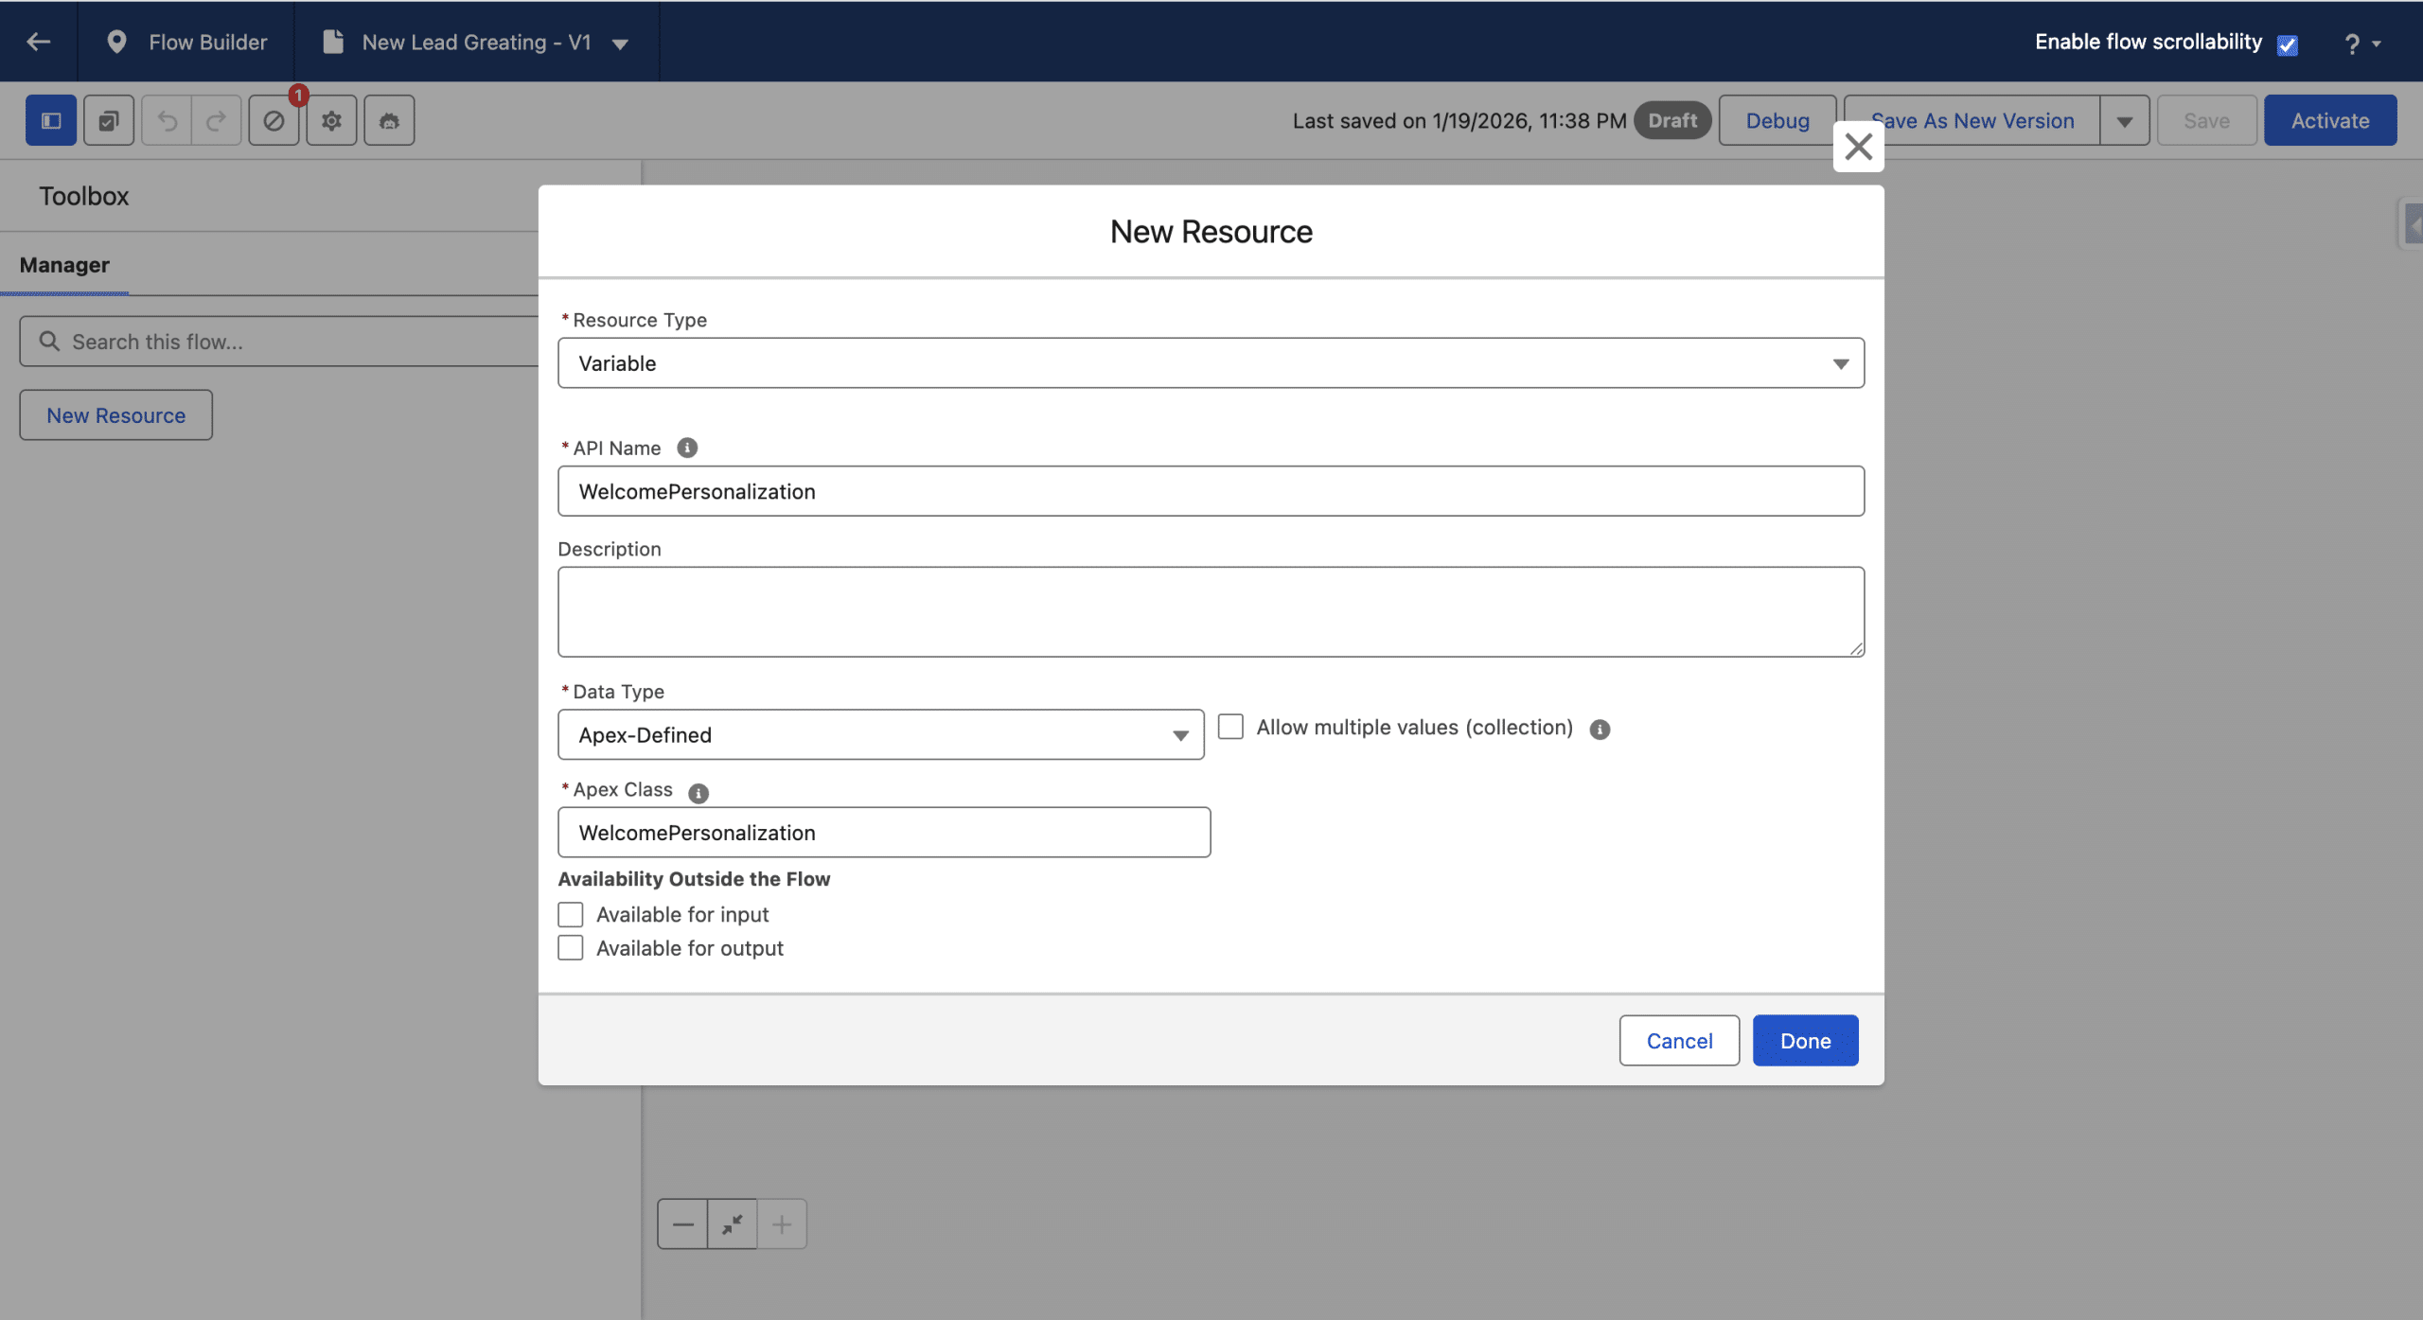Check Available for output
Image resolution: width=2423 pixels, height=1320 pixels.
[x=571, y=948]
